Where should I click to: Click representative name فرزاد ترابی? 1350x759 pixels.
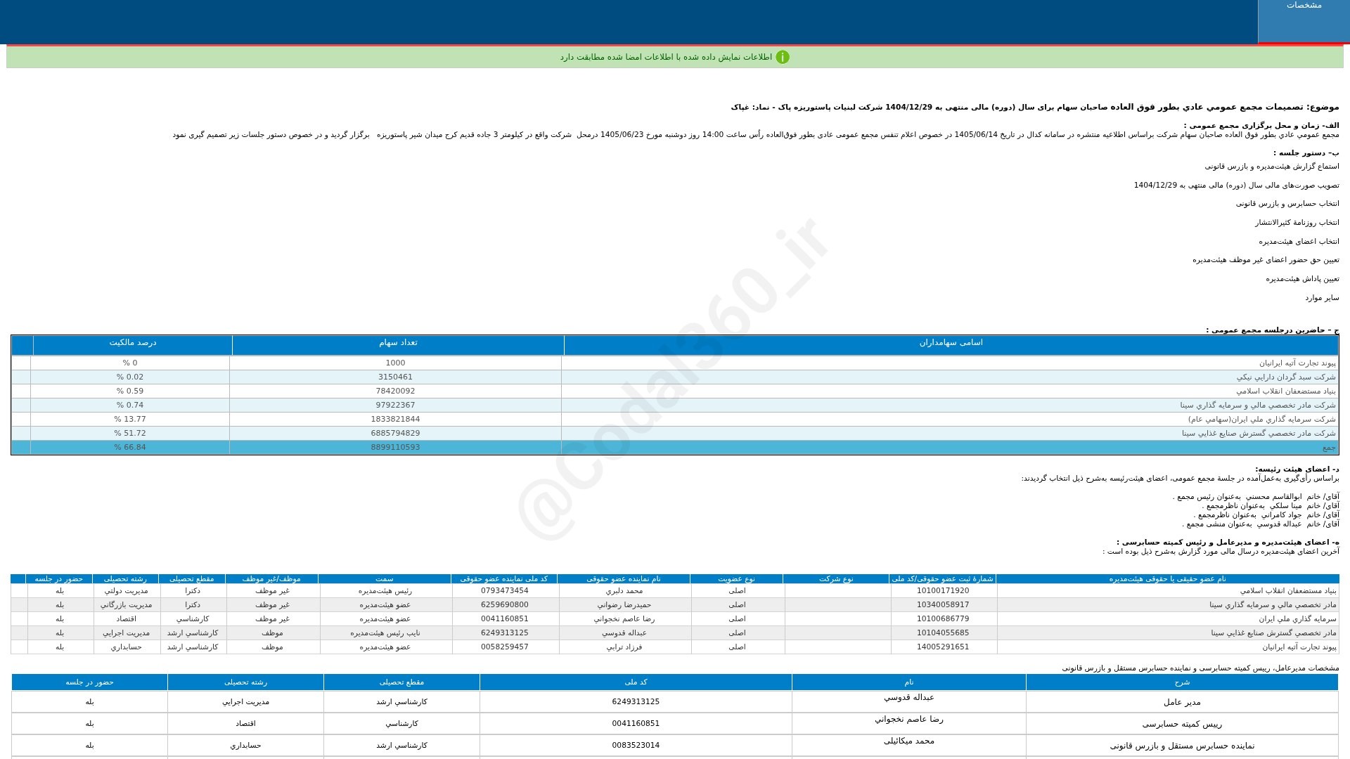(624, 647)
